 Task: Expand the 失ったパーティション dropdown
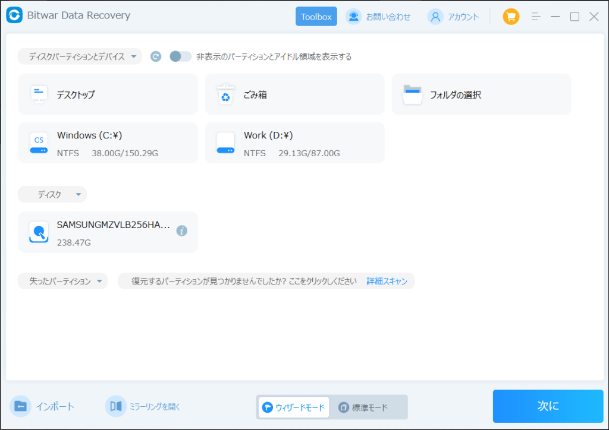tap(63, 281)
